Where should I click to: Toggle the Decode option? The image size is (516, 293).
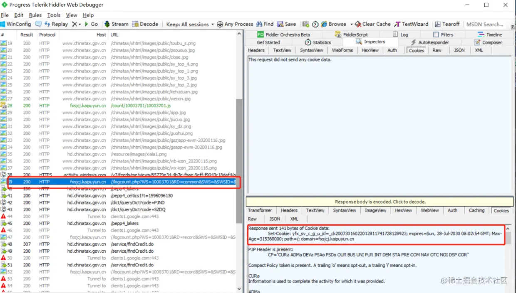coord(145,24)
